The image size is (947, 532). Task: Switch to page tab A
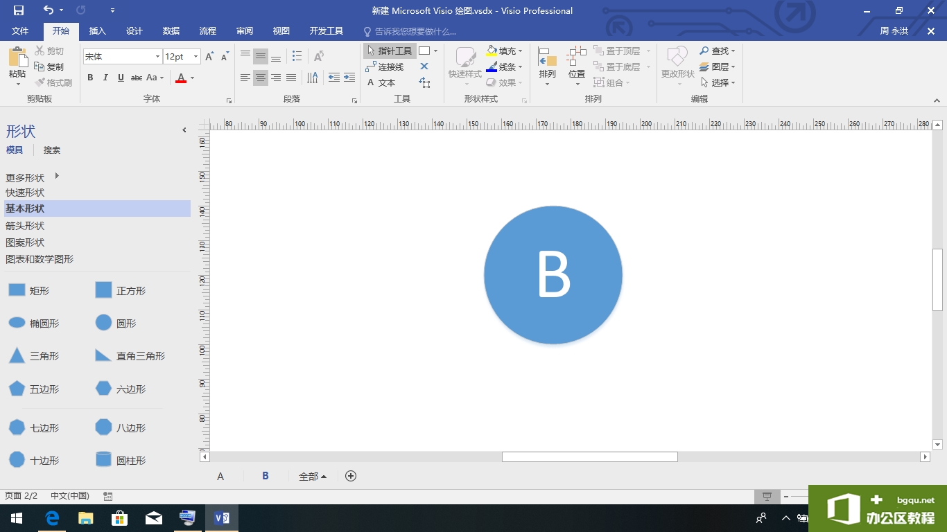[x=220, y=476]
